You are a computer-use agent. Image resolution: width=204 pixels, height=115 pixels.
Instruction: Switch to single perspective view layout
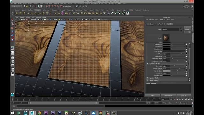(12, 53)
